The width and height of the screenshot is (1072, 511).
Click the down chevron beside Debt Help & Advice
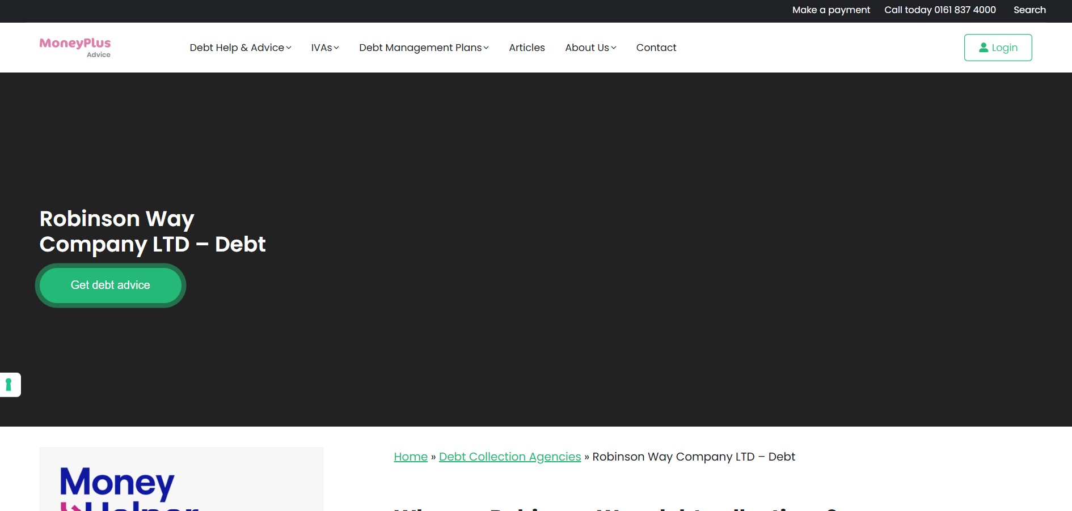289,48
